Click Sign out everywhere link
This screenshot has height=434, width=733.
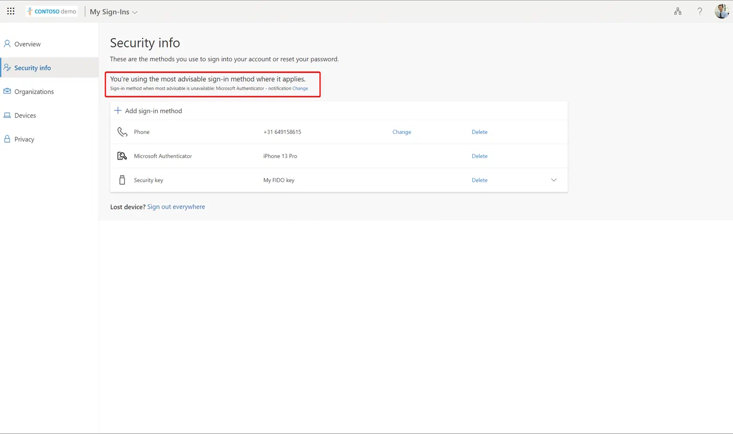tap(176, 207)
